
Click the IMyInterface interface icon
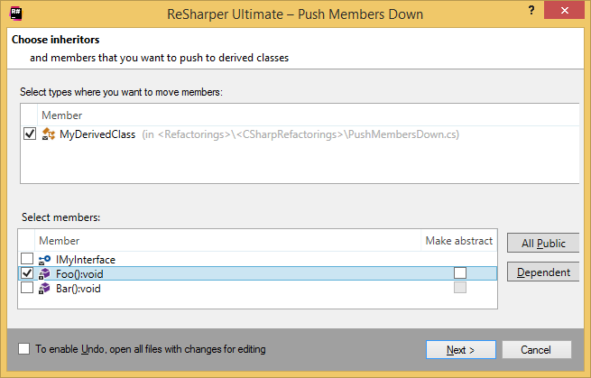coord(45,260)
